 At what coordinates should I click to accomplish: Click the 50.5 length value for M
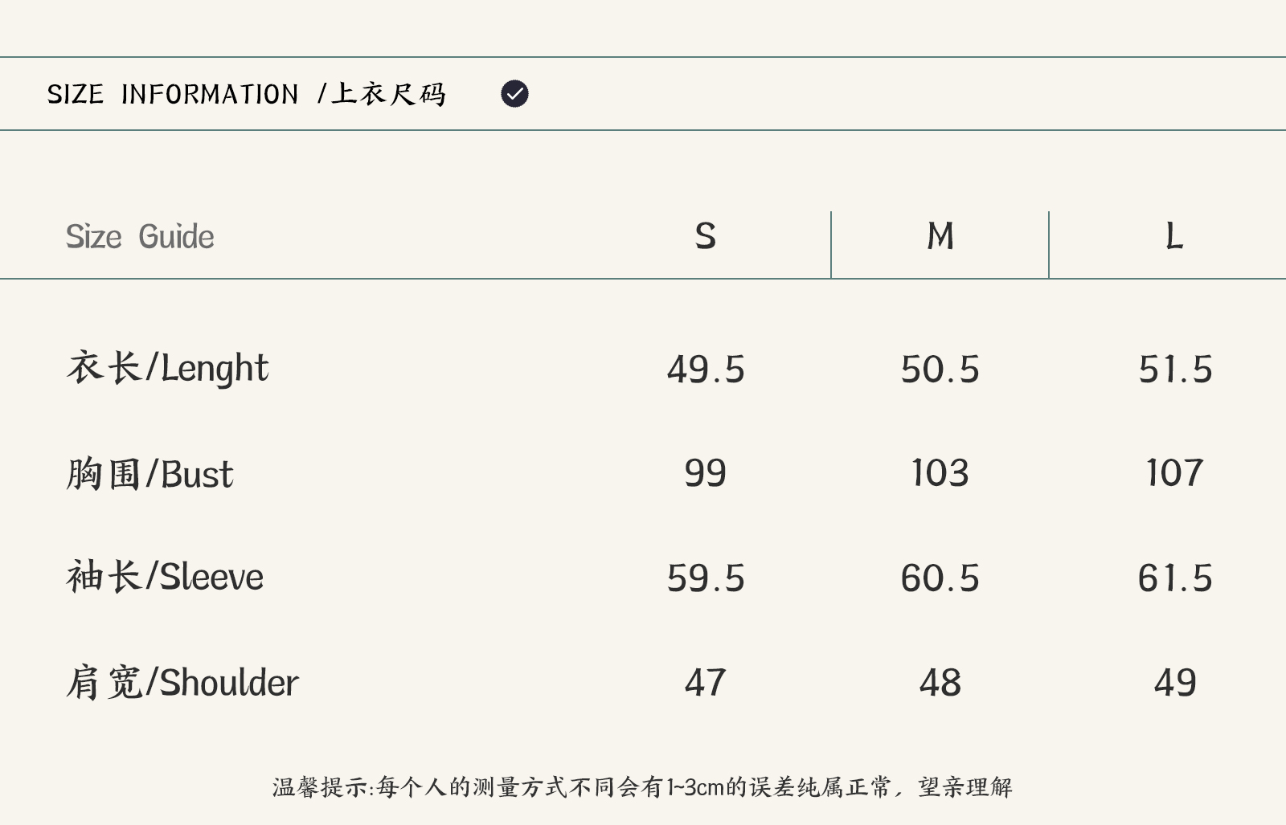coord(940,370)
